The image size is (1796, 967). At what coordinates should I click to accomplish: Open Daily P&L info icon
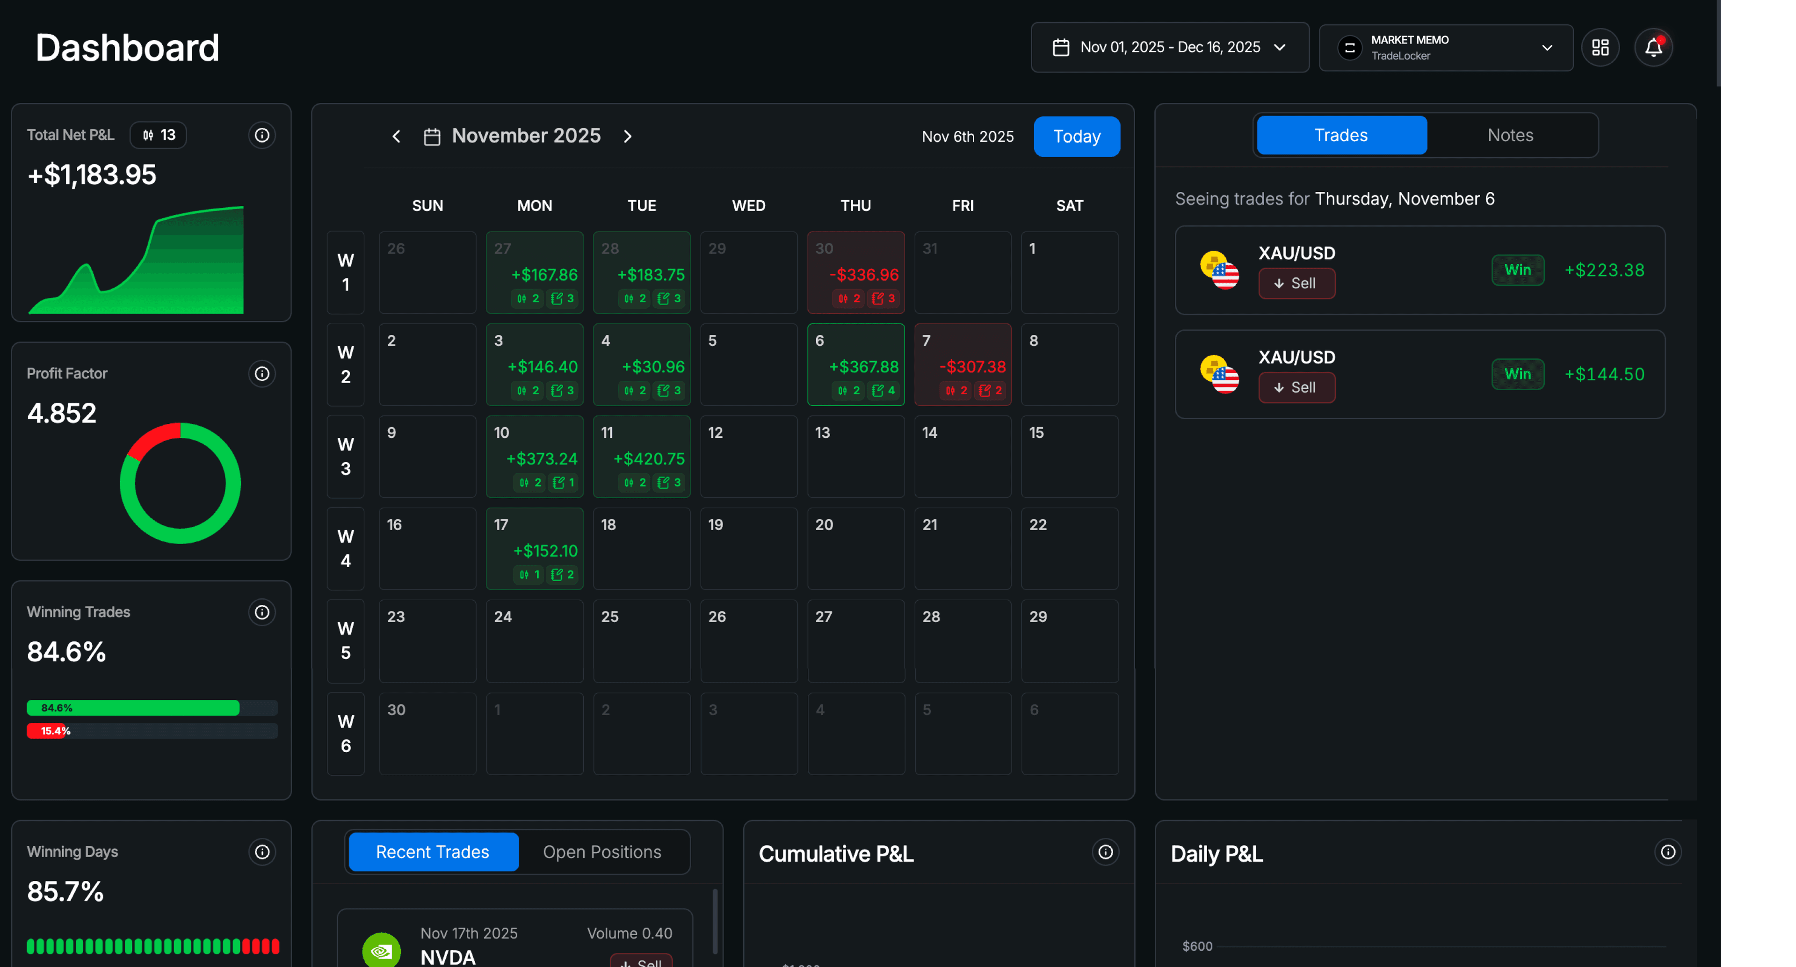(1668, 852)
